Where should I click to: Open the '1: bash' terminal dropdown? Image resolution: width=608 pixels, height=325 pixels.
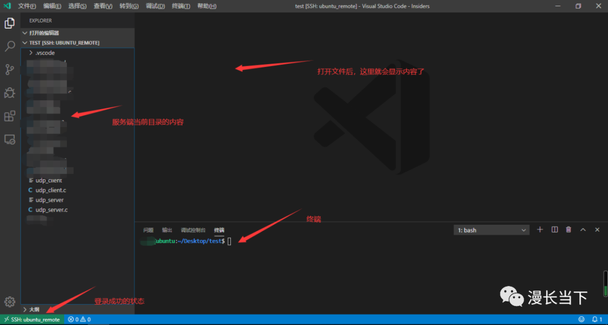click(491, 230)
